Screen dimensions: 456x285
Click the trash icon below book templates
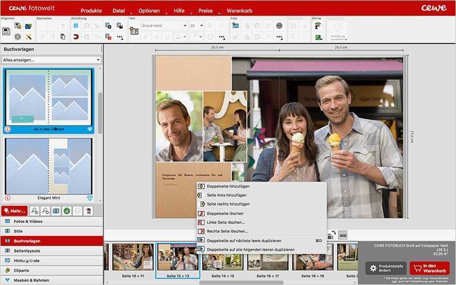(x=88, y=211)
